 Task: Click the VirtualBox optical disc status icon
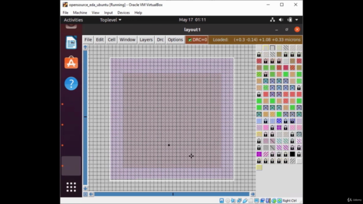(227, 201)
